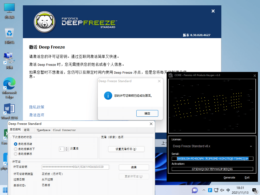Confirm the activation success dialog

click(147, 113)
